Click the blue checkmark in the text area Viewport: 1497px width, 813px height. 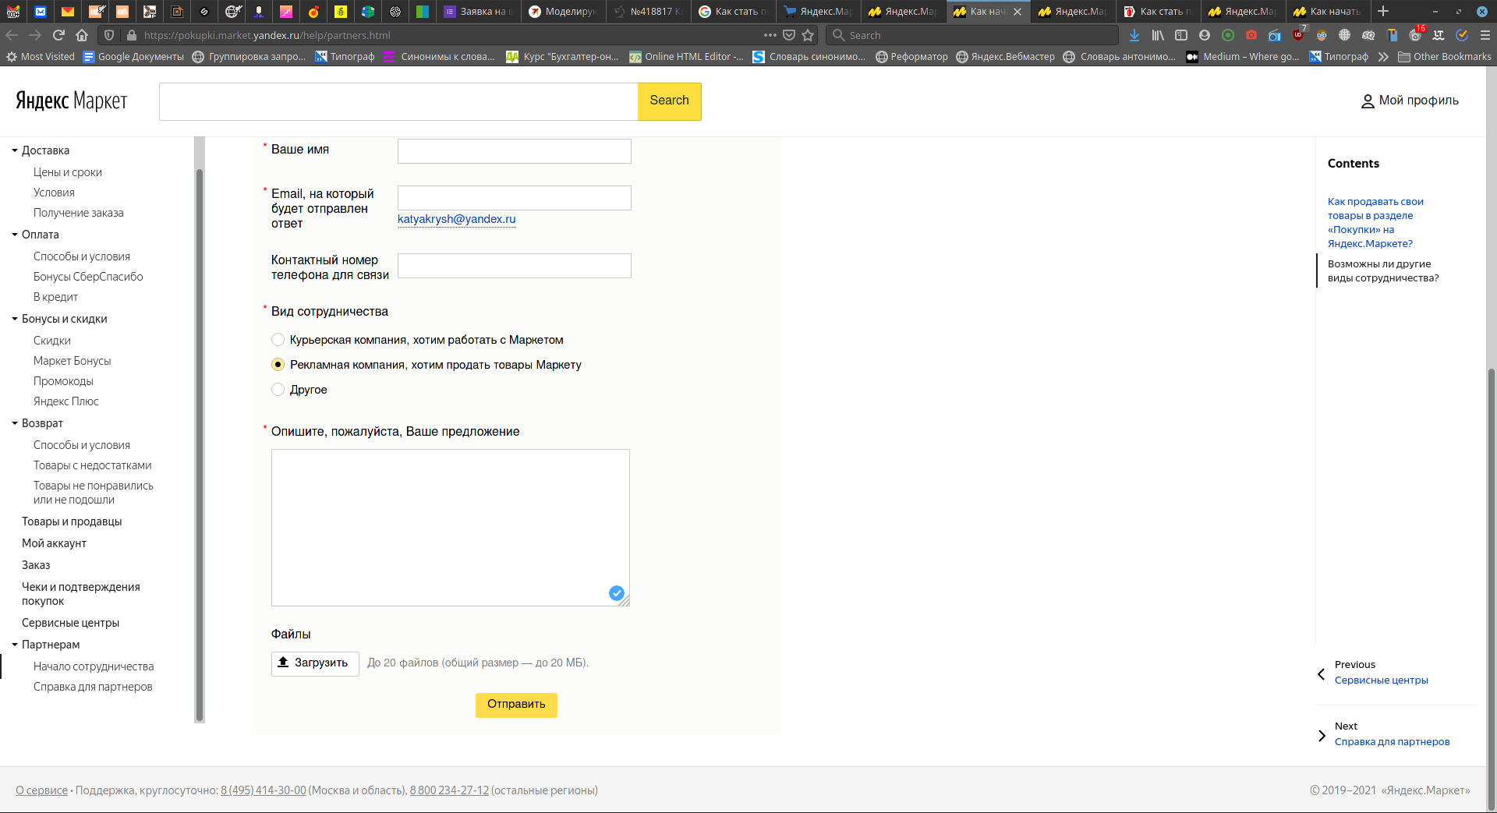(616, 593)
